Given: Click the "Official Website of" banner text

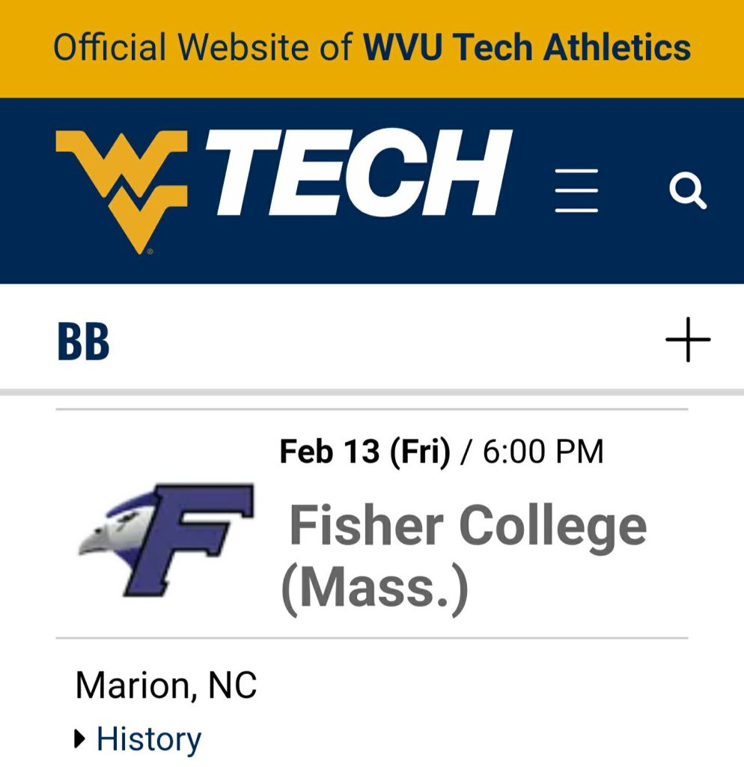Looking at the screenshot, I should (x=202, y=48).
